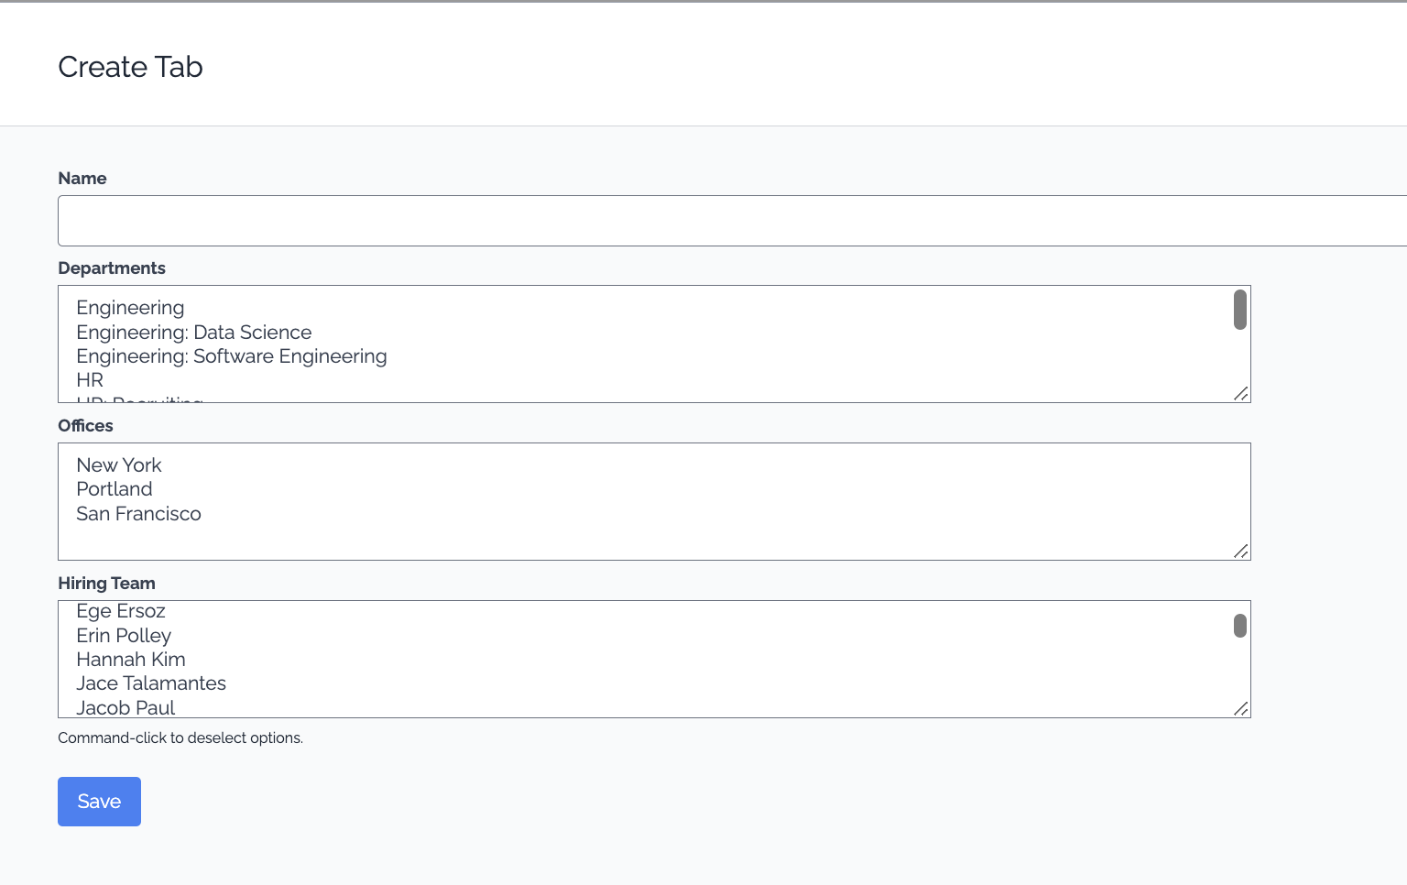
Task: Click the Hiring Team resize handle
Action: [x=1241, y=709]
